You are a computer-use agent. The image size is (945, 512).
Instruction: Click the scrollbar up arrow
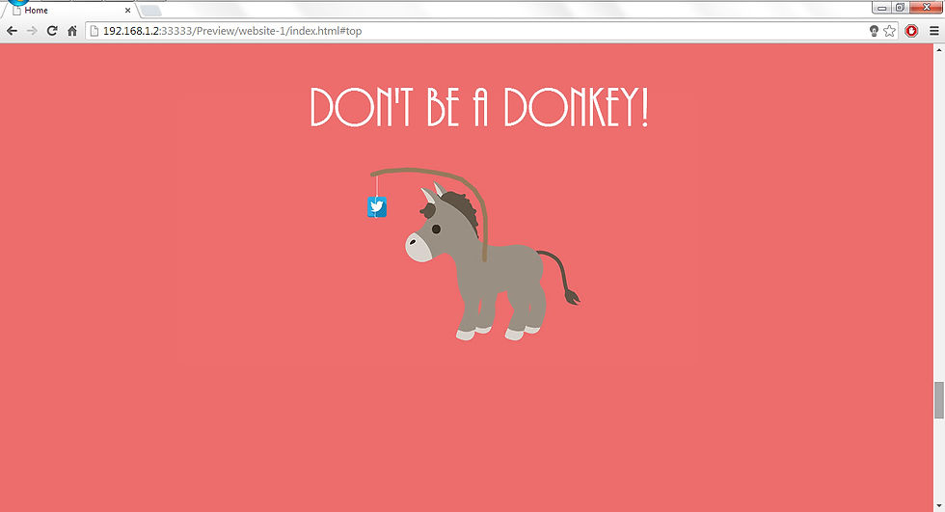pyautogui.click(x=939, y=50)
